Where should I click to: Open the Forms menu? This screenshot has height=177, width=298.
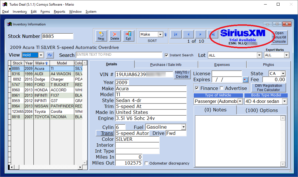tap(45, 12)
